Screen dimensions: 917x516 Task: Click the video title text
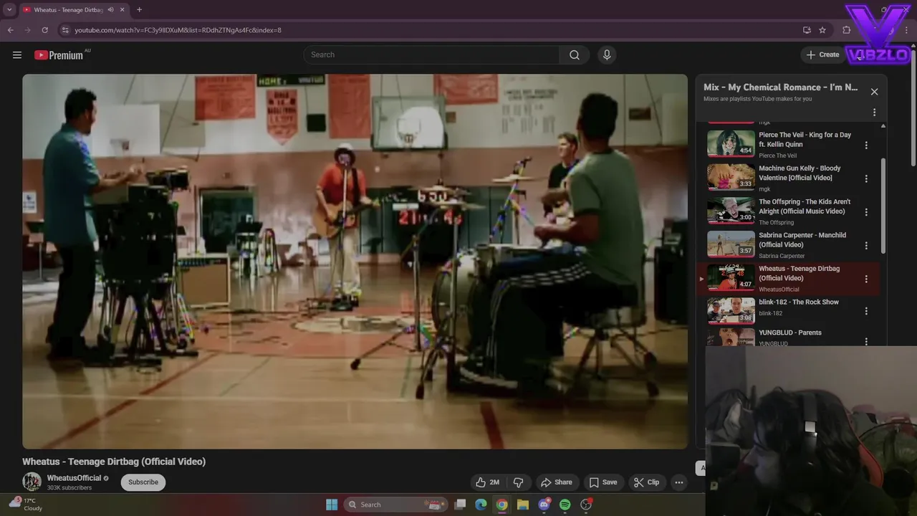(114, 462)
